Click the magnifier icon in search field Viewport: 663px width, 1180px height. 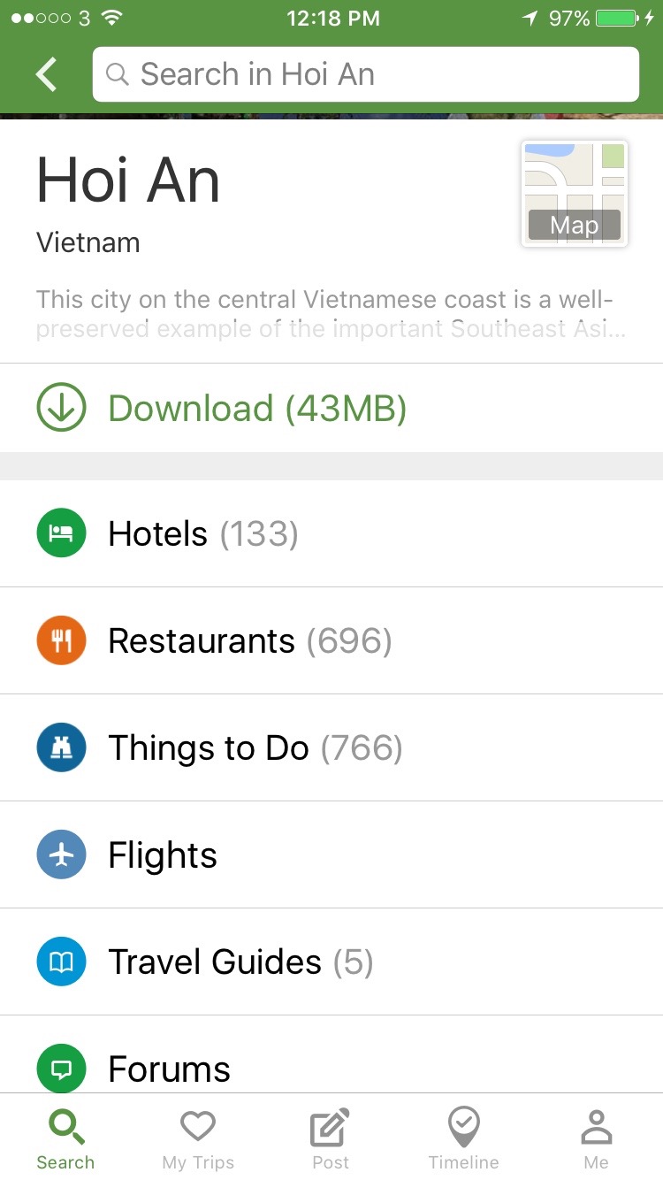tap(118, 74)
